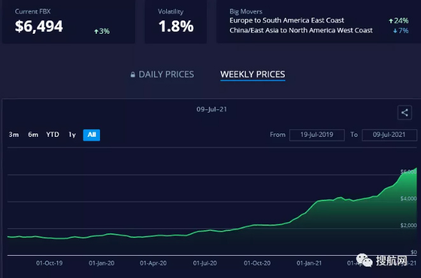
Task: Select the 3m time range
Action: (14, 135)
